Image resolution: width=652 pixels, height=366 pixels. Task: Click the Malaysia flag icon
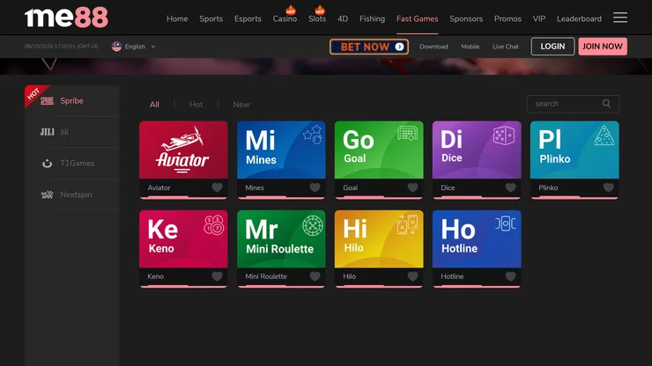point(116,47)
